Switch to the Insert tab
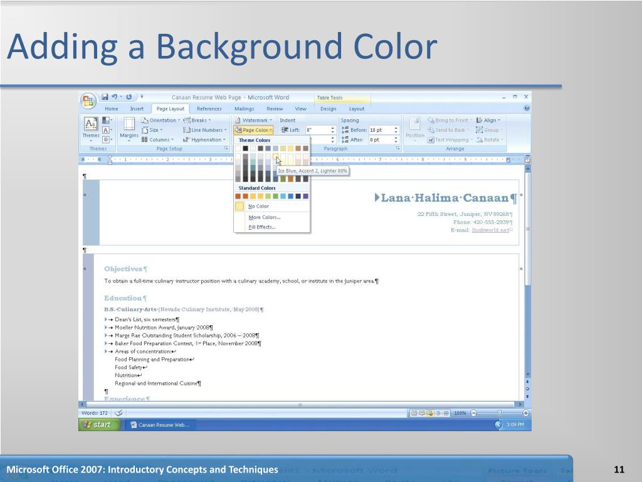Image resolution: width=642 pixels, height=482 pixels. coord(137,109)
